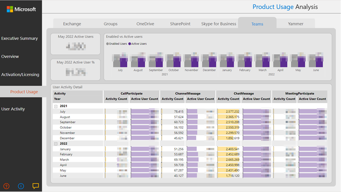Viewport: 341px width, 192px height.
Task: Select the September row label
Action: point(68,122)
